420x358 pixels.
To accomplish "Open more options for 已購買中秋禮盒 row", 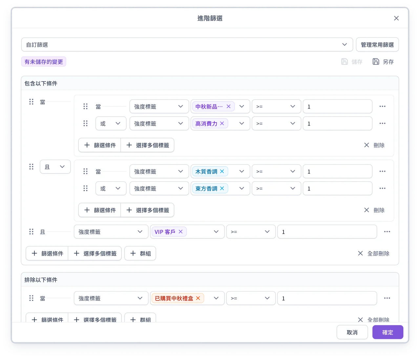I will tap(387, 298).
